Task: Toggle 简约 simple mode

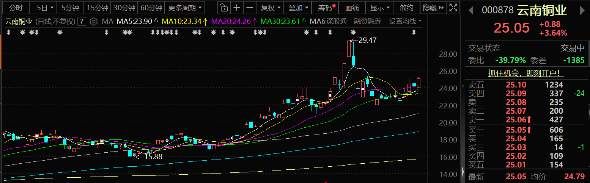Action: pos(406,8)
